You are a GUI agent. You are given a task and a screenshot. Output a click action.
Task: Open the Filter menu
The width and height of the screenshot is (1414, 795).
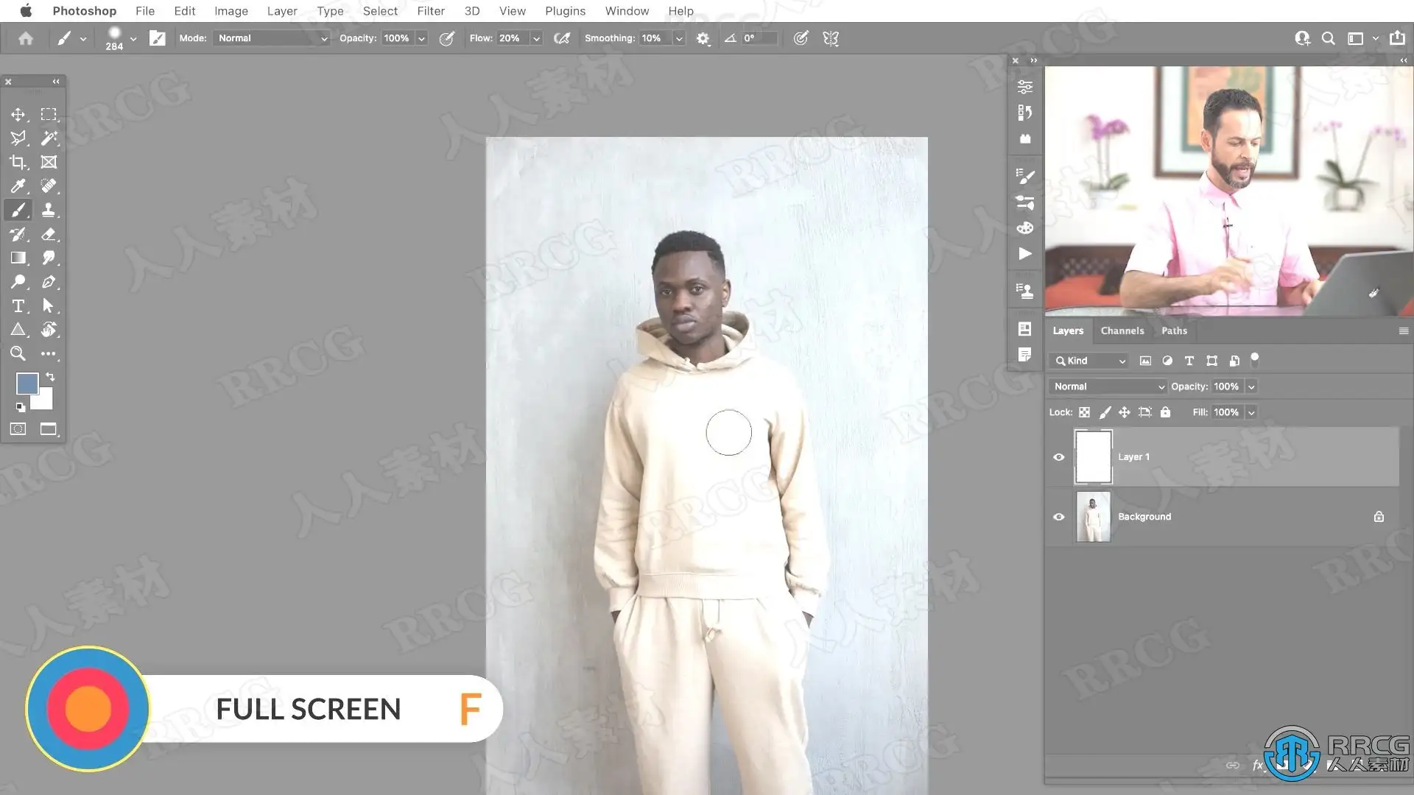coord(431,11)
